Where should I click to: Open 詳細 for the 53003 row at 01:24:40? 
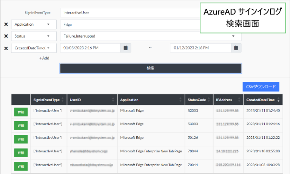pos(20,112)
